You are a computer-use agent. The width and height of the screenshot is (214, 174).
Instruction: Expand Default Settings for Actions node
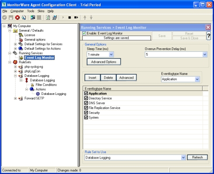point(15,48)
